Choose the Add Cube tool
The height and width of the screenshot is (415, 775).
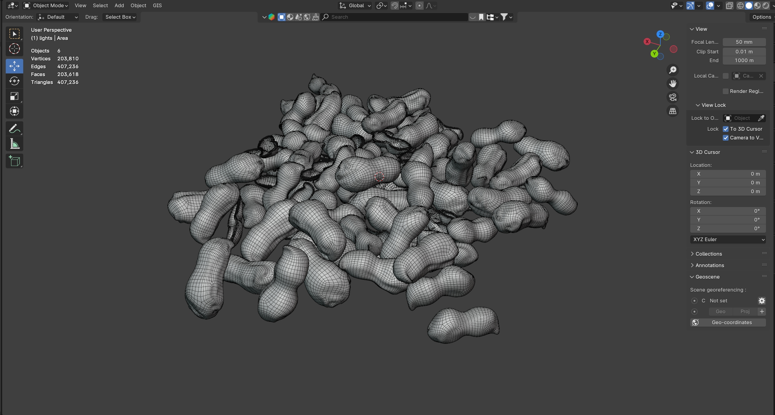pyautogui.click(x=14, y=161)
